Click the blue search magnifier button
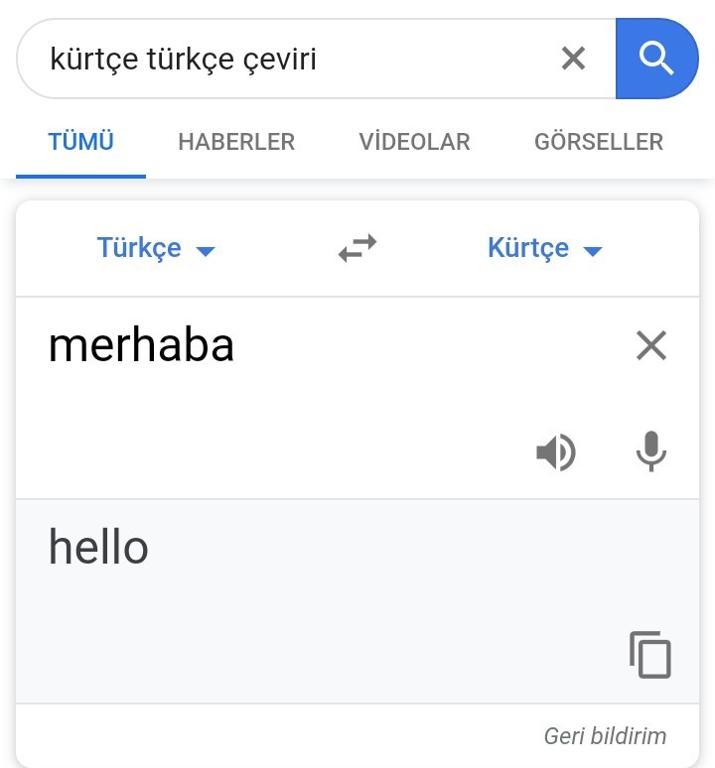This screenshot has height=768, width=715. pyautogui.click(x=656, y=59)
